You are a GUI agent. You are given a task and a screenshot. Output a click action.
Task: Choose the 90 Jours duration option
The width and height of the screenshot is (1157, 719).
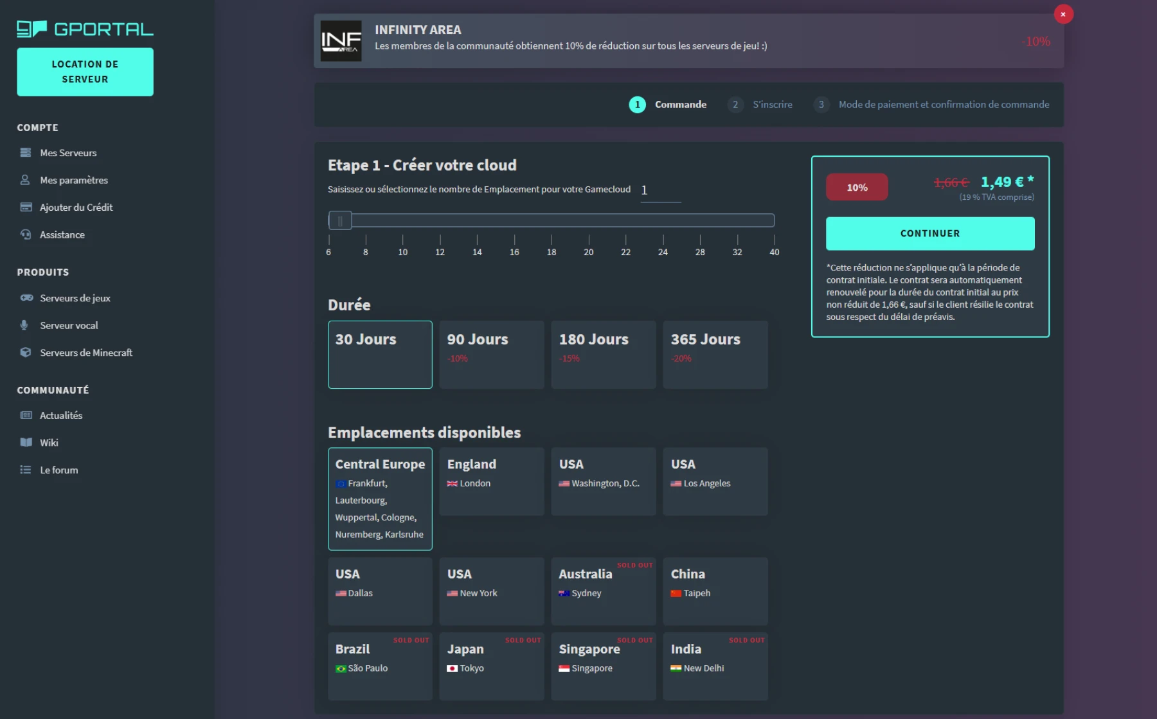(x=492, y=354)
